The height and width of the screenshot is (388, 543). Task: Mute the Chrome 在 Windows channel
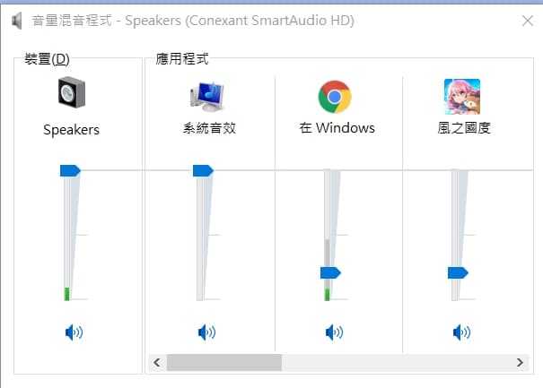(x=334, y=332)
